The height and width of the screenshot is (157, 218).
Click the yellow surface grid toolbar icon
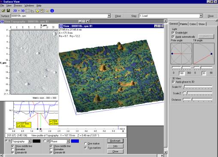click(42, 11)
